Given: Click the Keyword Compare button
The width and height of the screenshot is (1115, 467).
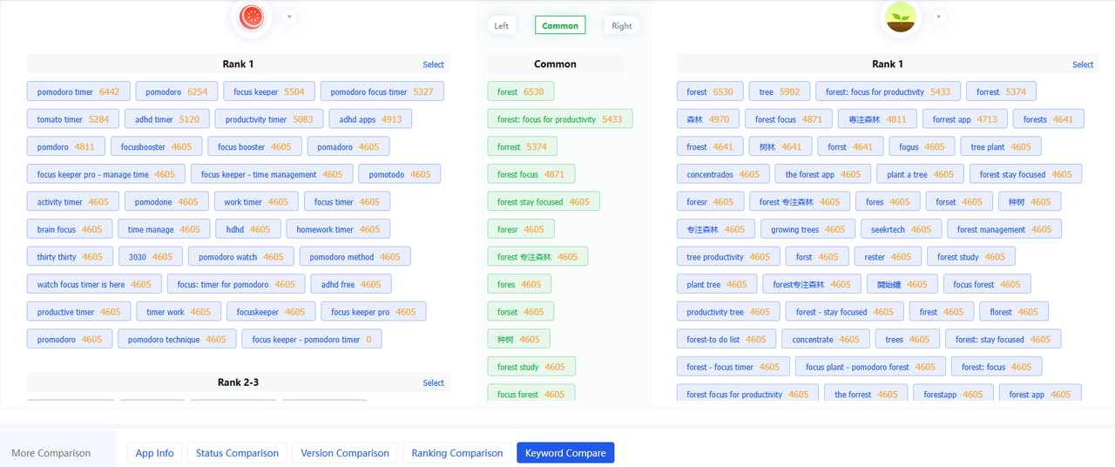Looking at the screenshot, I should (x=565, y=453).
